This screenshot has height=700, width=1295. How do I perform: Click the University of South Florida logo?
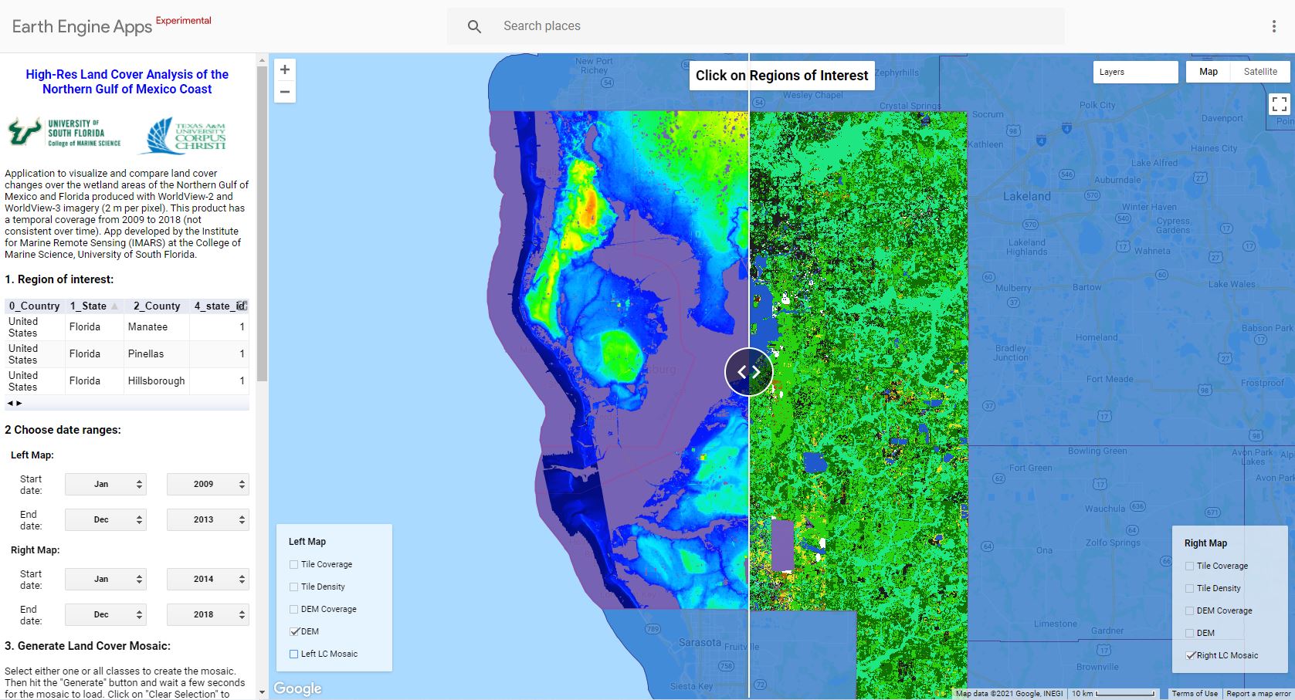coord(65,133)
